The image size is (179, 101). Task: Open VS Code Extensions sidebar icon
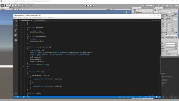pos(16,40)
